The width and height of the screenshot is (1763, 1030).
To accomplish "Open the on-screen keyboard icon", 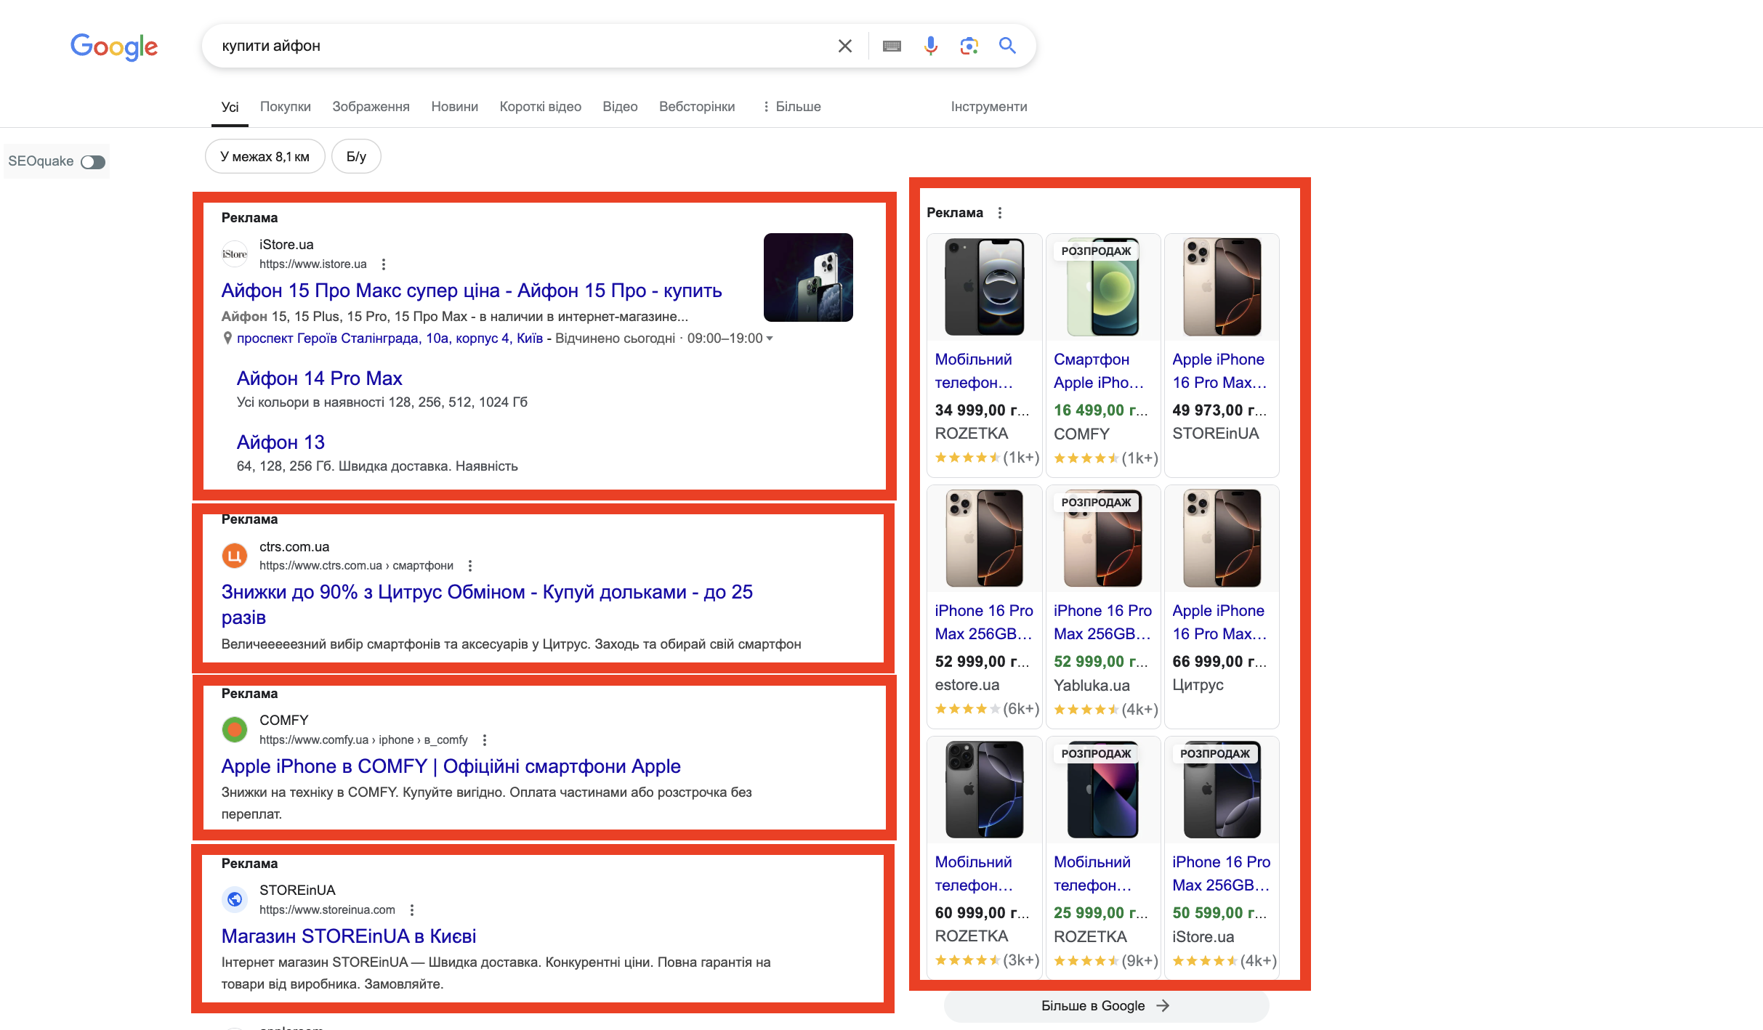I will click(x=892, y=46).
